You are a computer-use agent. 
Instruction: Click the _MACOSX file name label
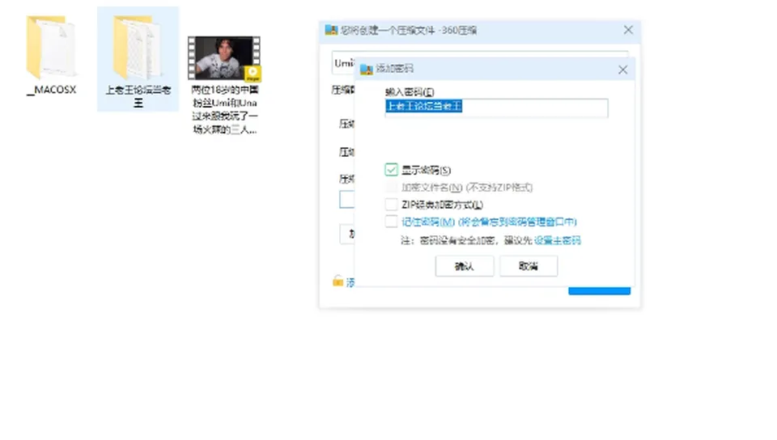tap(52, 90)
